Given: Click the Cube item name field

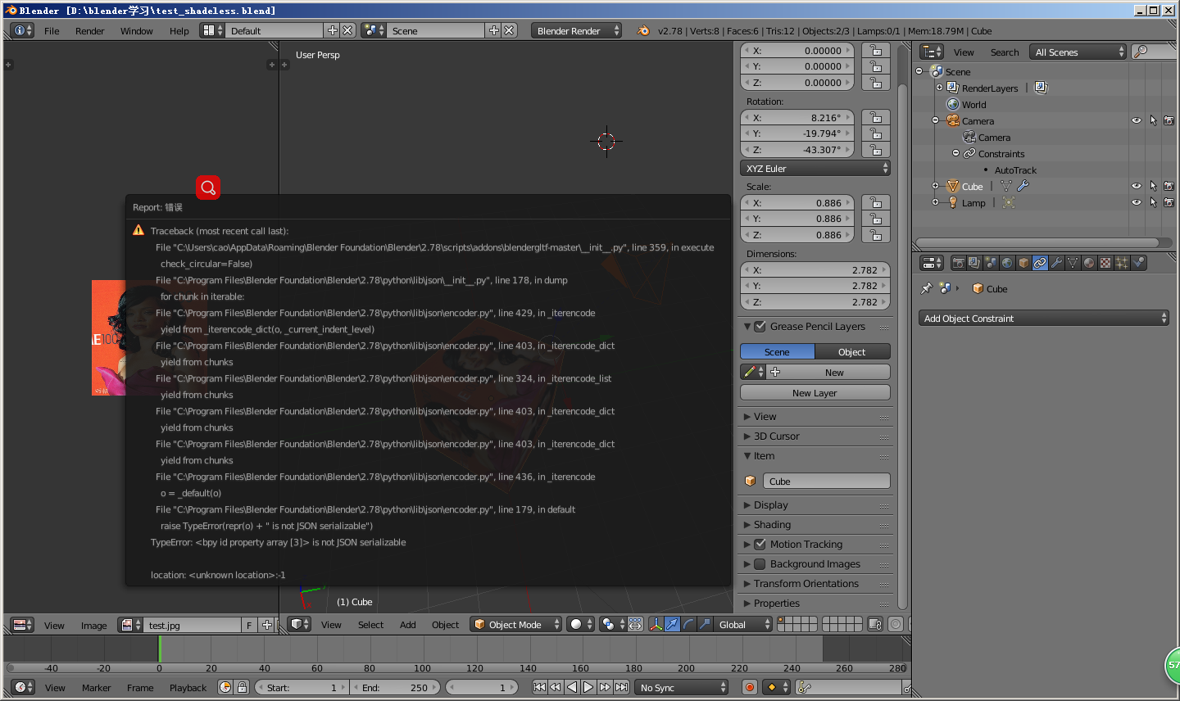Looking at the screenshot, I should tap(826, 481).
